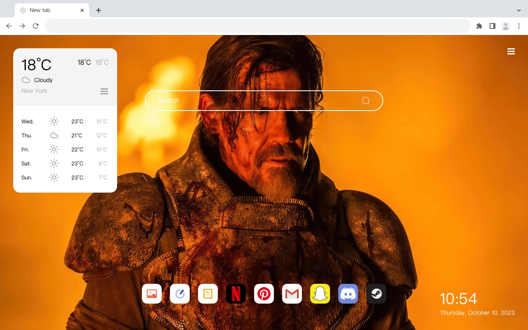Image resolution: width=528 pixels, height=330 pixels.
Task: Click the date Thursday, October 10, 2023
Action: coord(477,313)
